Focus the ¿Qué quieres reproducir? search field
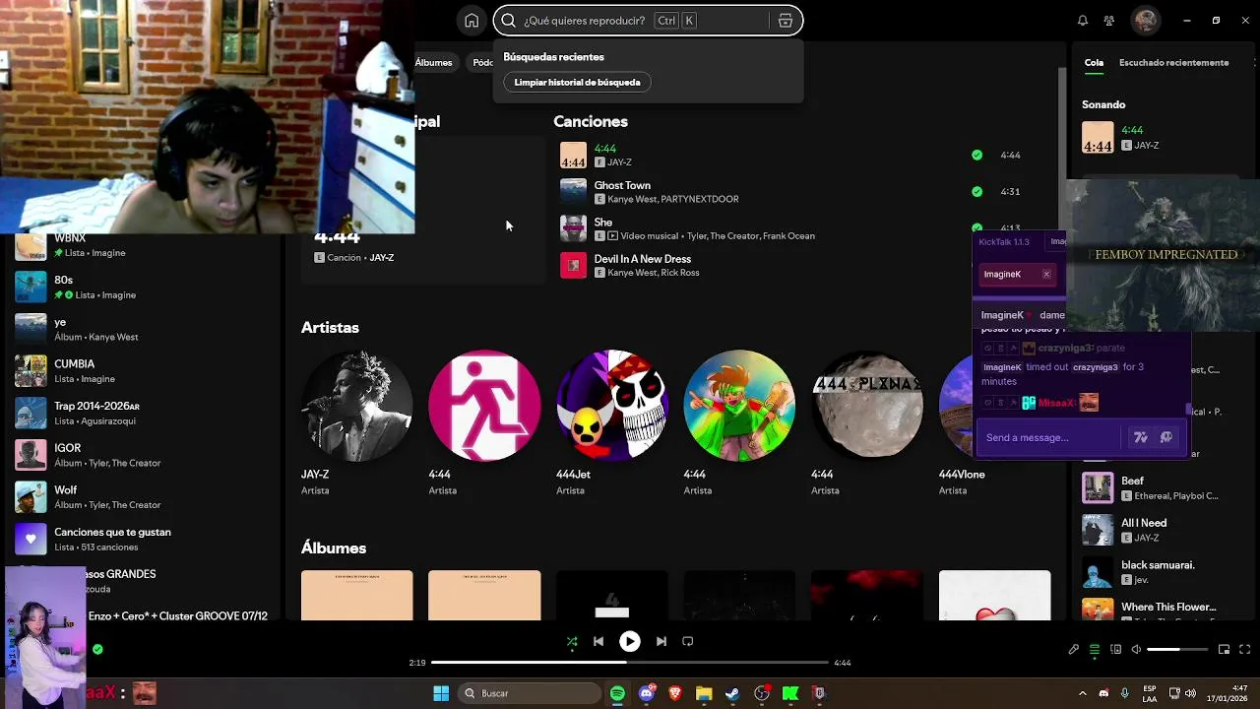 648,21
